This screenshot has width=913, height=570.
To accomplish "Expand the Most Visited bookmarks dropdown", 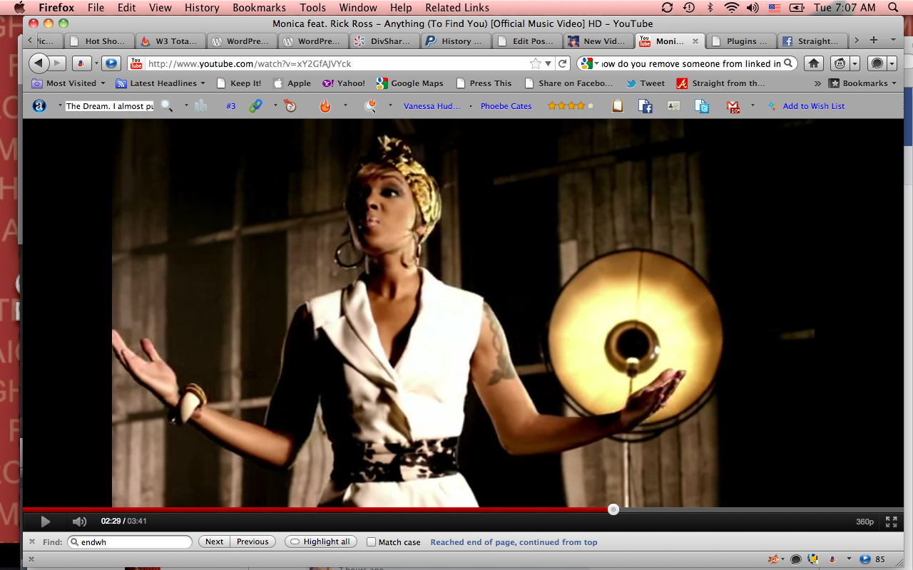I will 68,83.
